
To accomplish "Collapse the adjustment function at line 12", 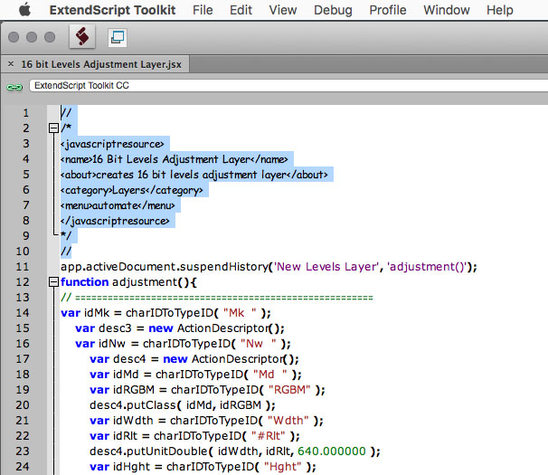I will [53, 282].
